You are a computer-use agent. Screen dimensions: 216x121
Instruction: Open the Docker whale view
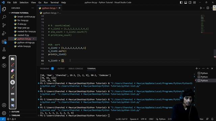coord(4,57)
